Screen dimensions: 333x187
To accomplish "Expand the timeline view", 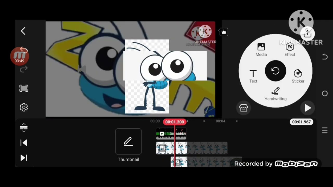I will tap(24, 128).
